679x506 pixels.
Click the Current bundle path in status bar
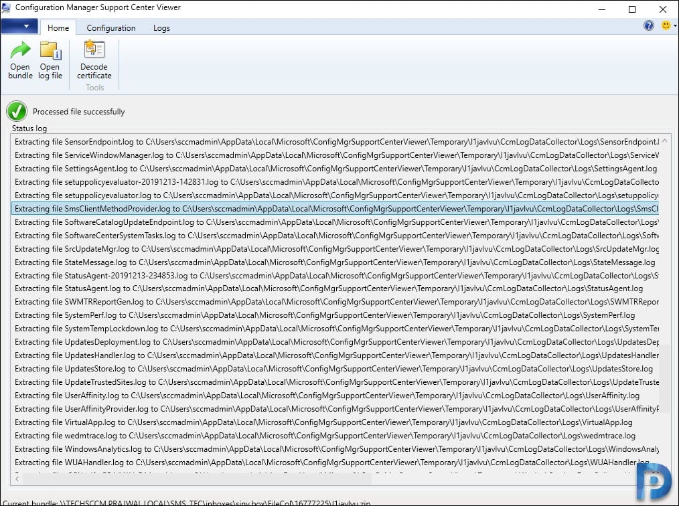187,503
